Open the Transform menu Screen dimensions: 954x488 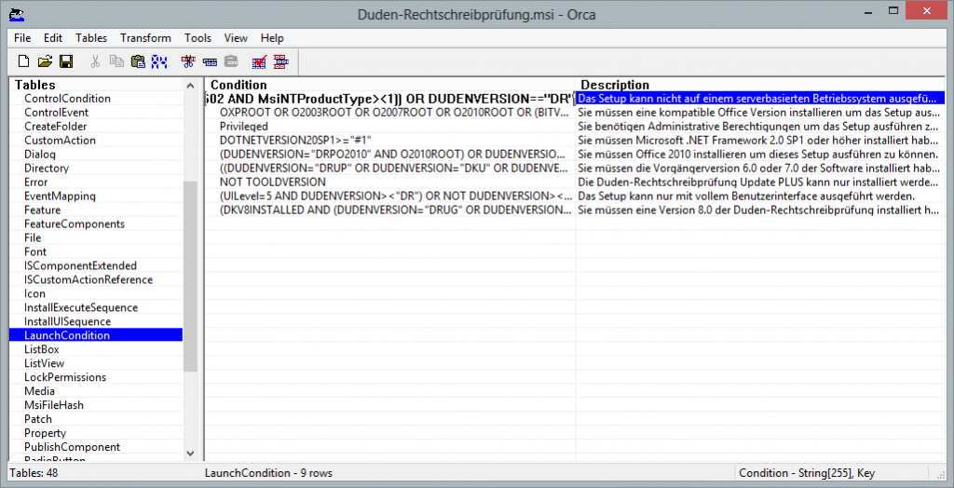tap(145, 38)
